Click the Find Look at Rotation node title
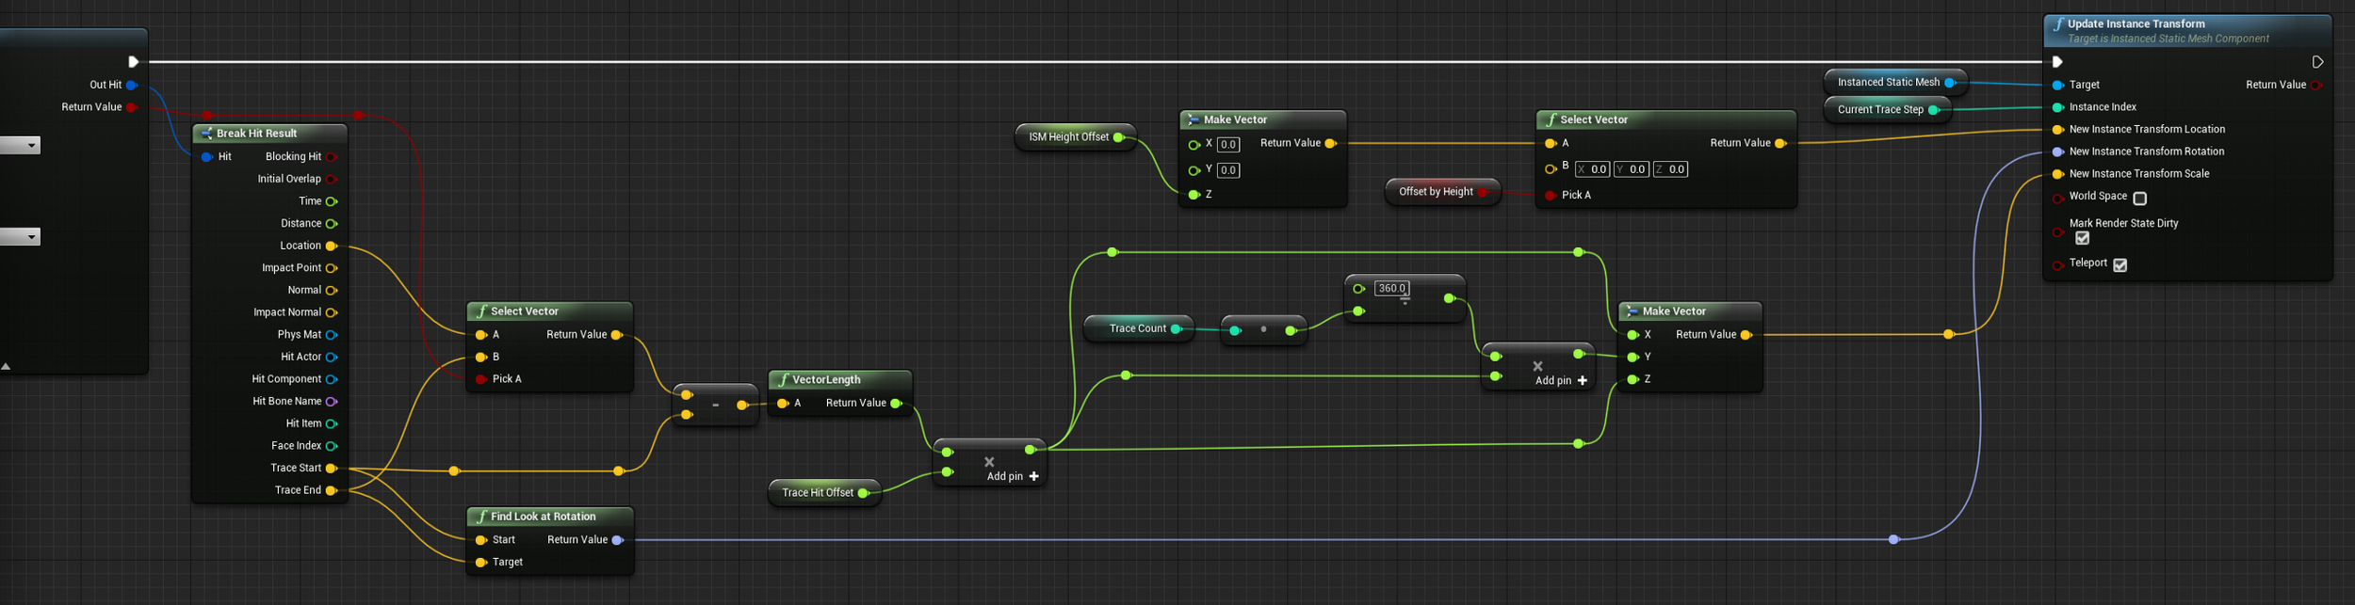Image resolution: width=2355 pixels, height=605 pixels. [x=543, y=517]
